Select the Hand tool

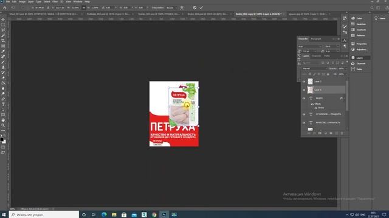(3, 120)
